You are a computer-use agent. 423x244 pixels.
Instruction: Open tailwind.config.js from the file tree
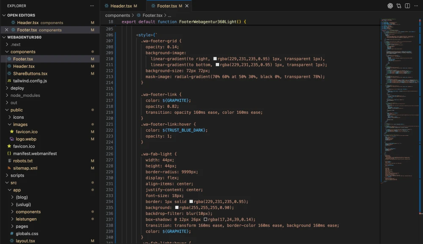point(30,81)
